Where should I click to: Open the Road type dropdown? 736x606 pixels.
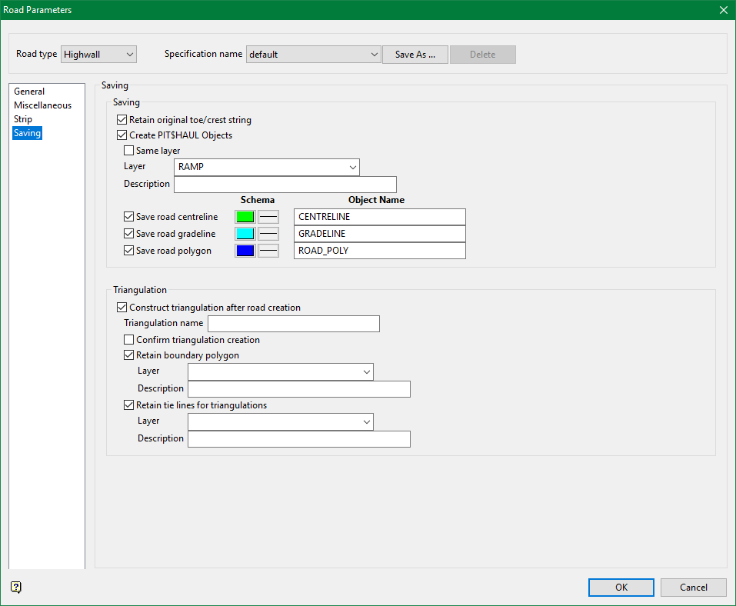tap(98, 55)
